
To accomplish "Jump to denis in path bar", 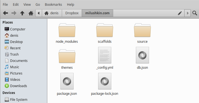I will [52, 13].
